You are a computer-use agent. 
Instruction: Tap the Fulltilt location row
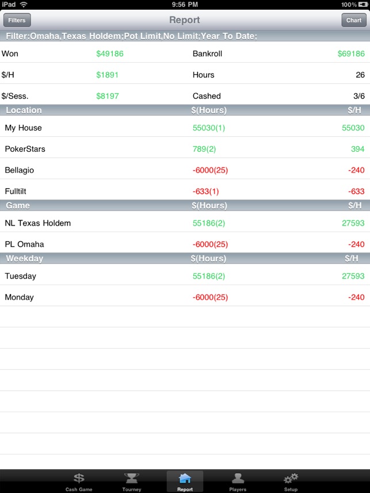(x=185, y=192)
